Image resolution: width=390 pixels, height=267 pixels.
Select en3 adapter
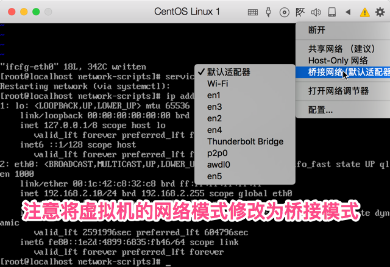pyautogui.click(x=245, y=107)
